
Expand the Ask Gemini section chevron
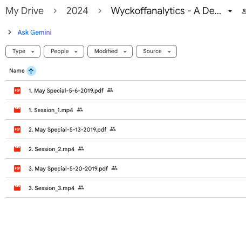click(x=10, y=32)
